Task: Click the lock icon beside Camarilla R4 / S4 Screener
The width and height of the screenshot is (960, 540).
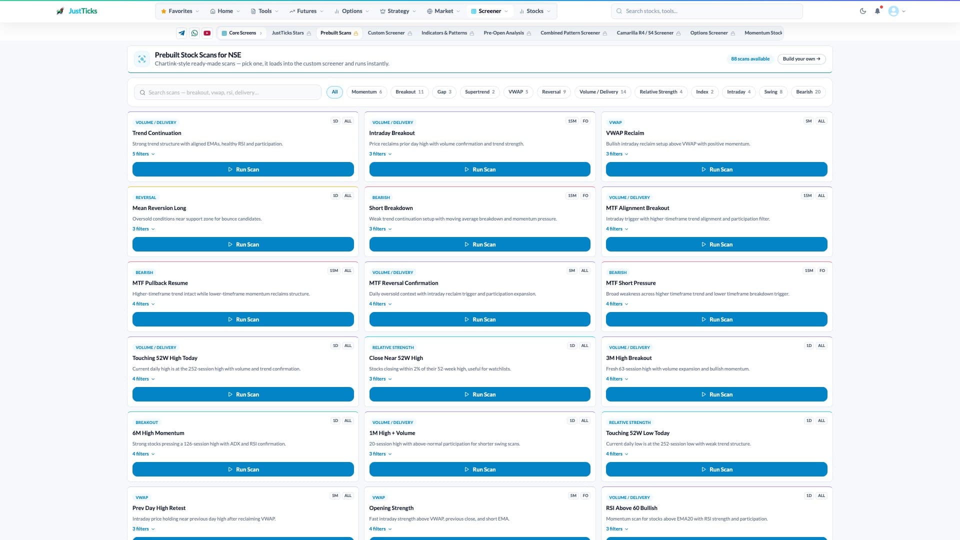Action: [x=678, y=33]
